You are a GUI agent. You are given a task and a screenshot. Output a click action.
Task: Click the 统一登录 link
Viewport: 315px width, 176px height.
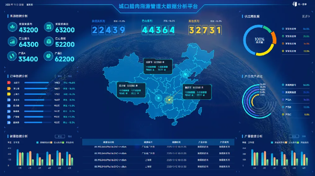click(302, 4)
